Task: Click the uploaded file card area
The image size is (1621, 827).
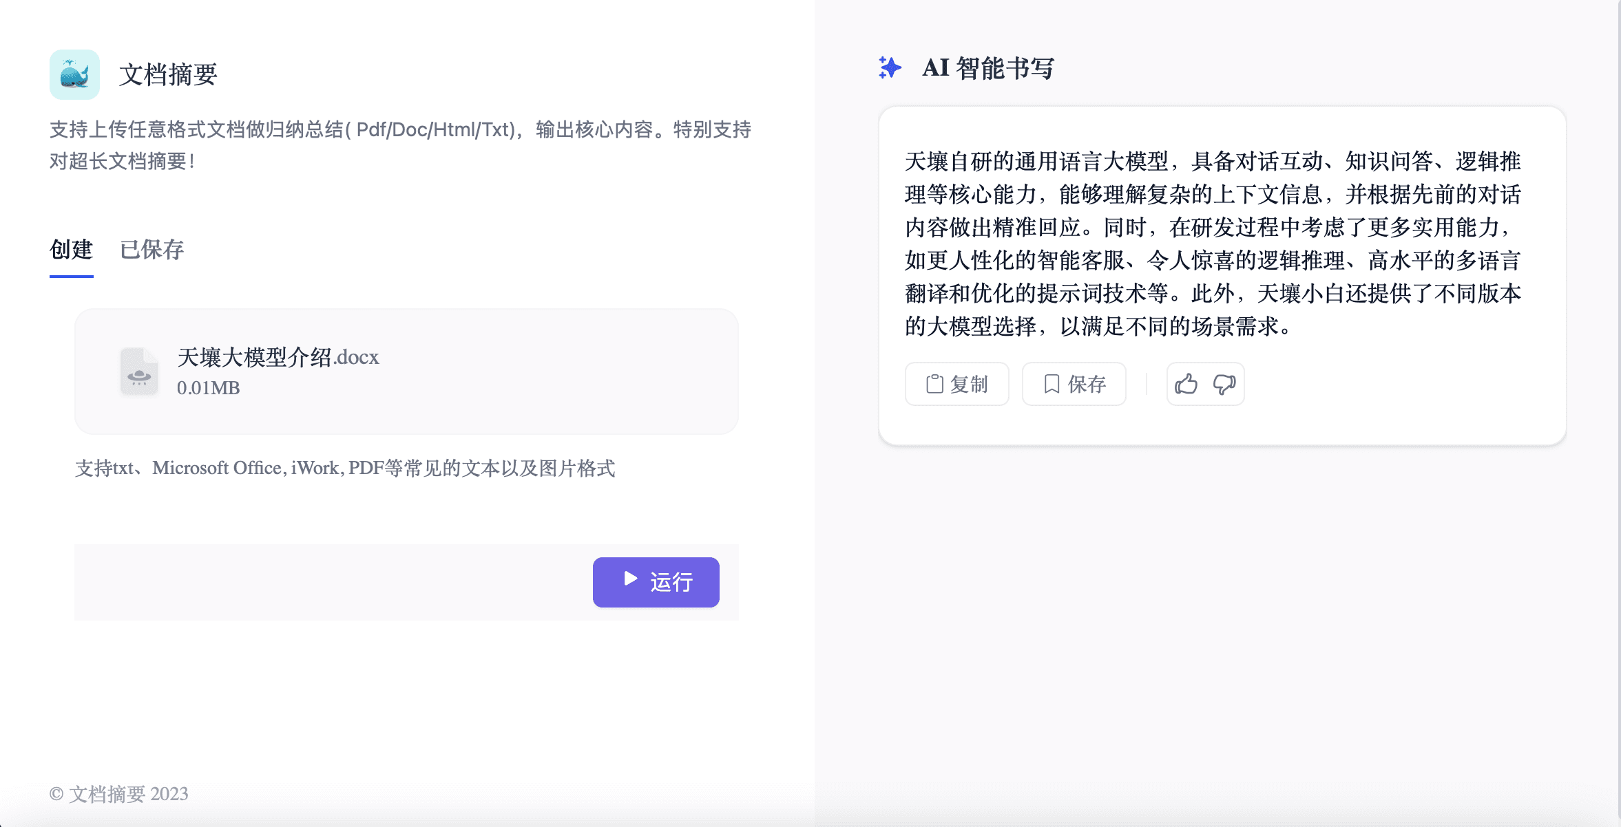Action: 551,372
